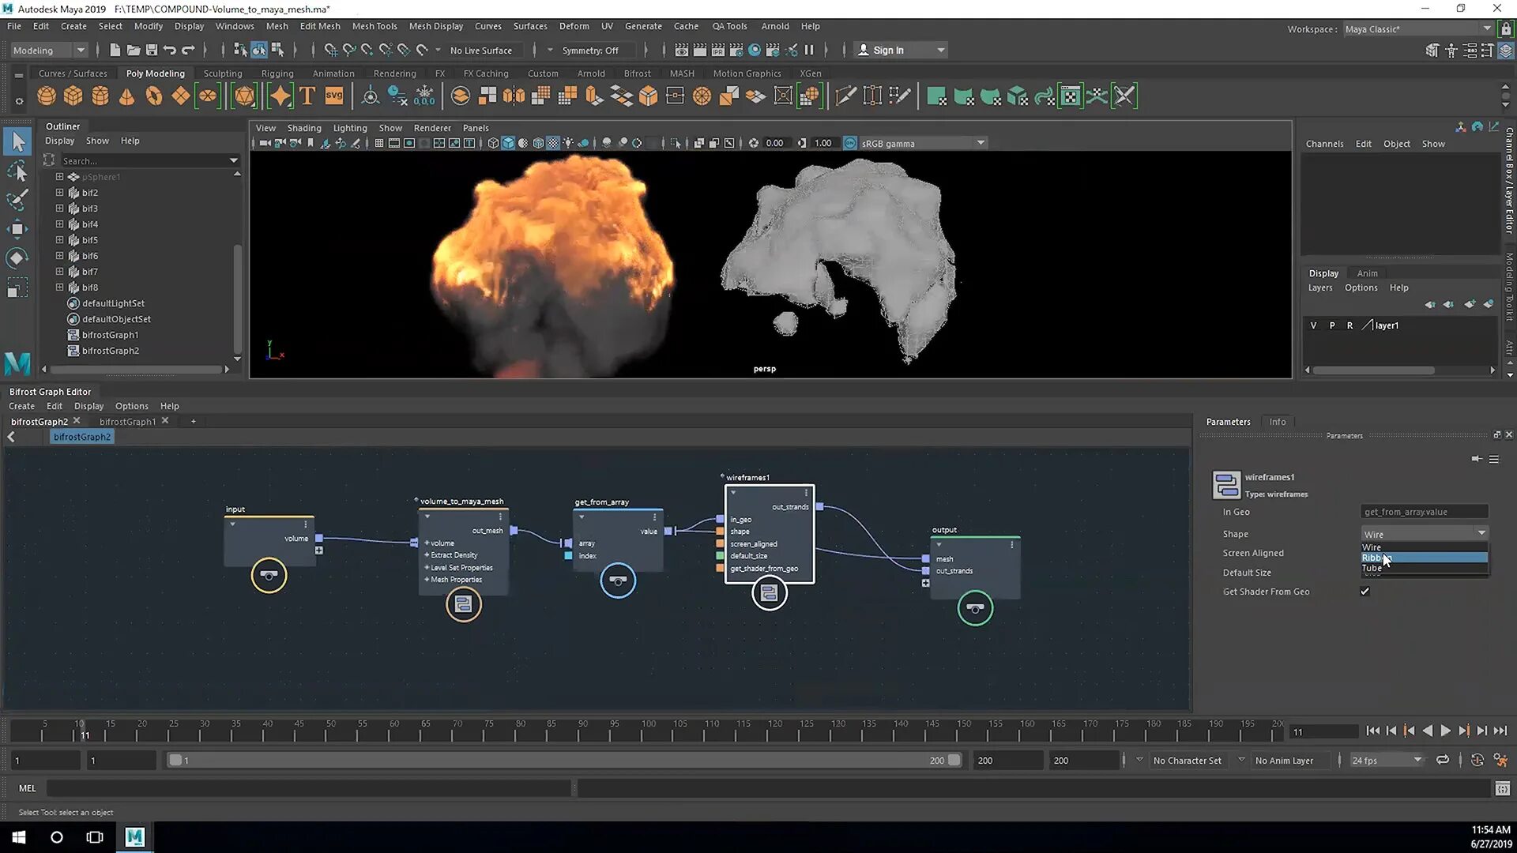Click the SVG import shelf icon
The height and width of the screenshot is (853, 1517).
click(334, 96)
